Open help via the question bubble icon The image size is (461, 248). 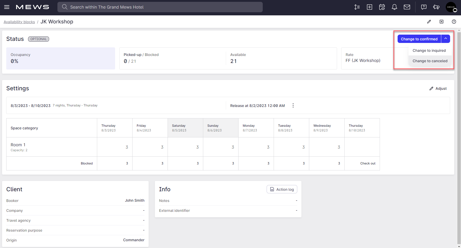424,7
